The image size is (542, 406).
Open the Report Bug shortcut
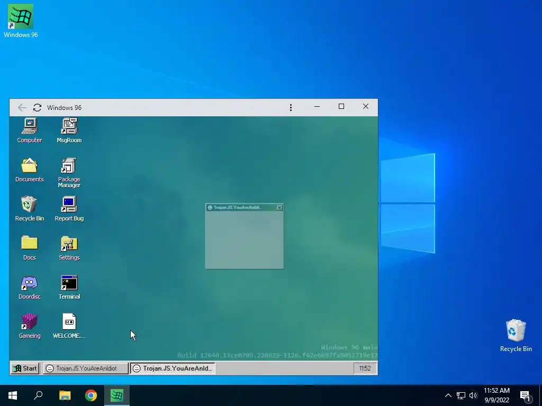pyautogui.click(x=69, y=208)
